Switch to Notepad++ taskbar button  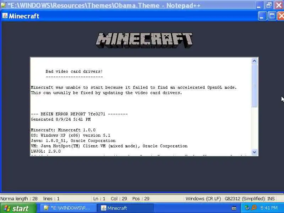[68, 208]
